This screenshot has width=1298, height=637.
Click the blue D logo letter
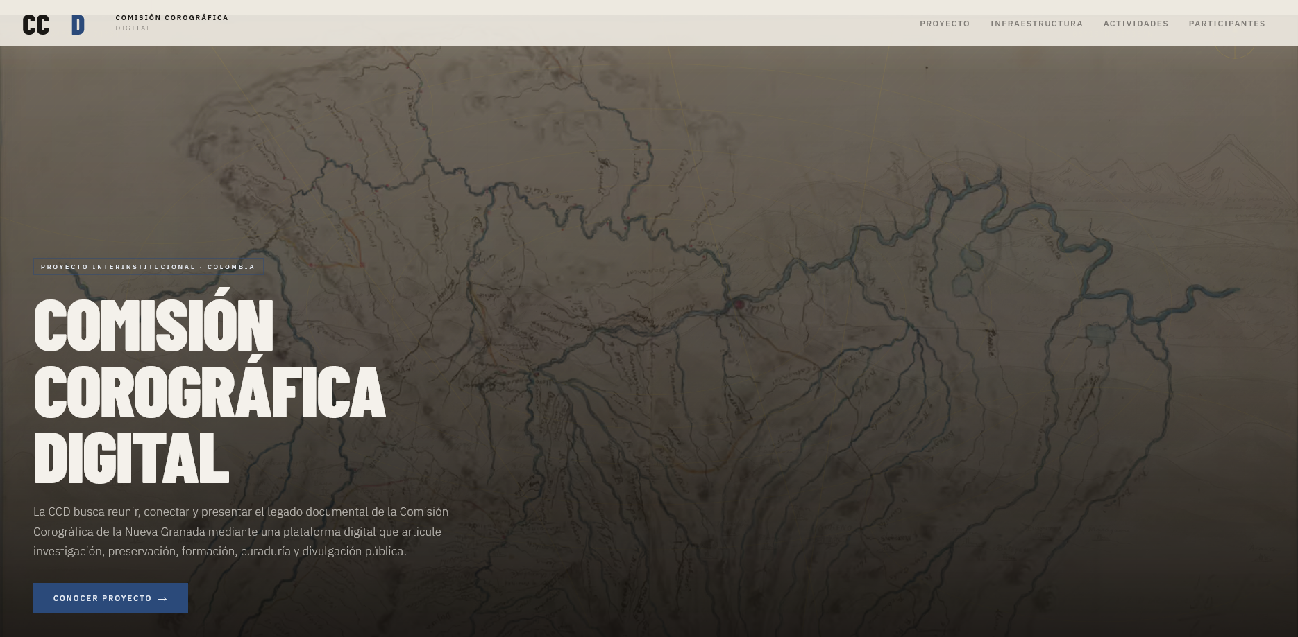coord(78,25)
